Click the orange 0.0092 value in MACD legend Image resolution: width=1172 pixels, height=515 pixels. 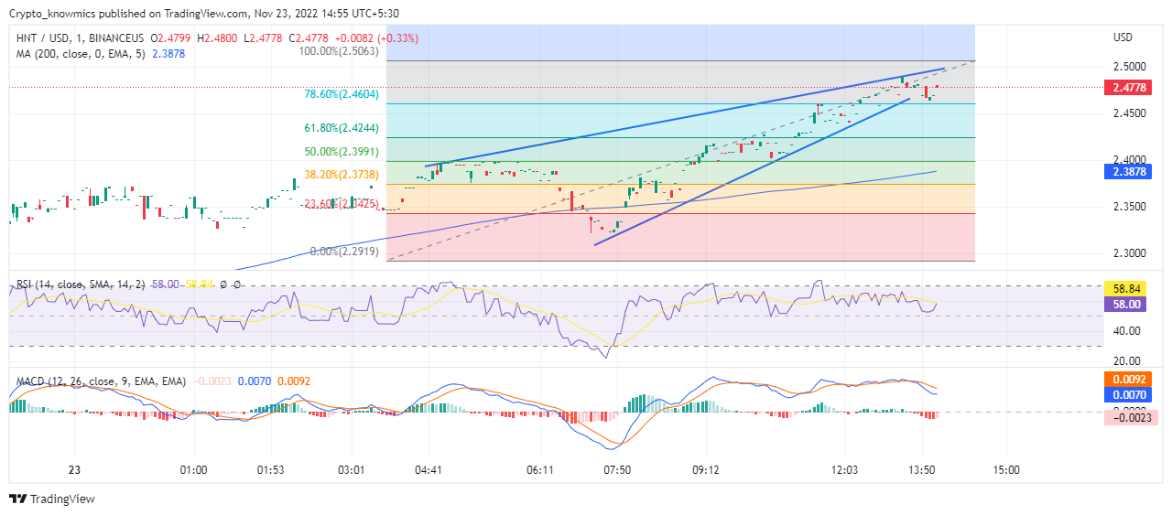(293, 381)
